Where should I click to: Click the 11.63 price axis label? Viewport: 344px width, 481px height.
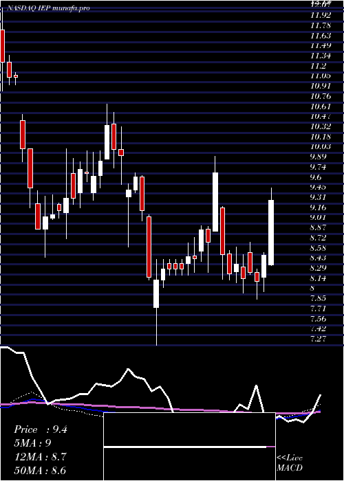pos(321,36)
